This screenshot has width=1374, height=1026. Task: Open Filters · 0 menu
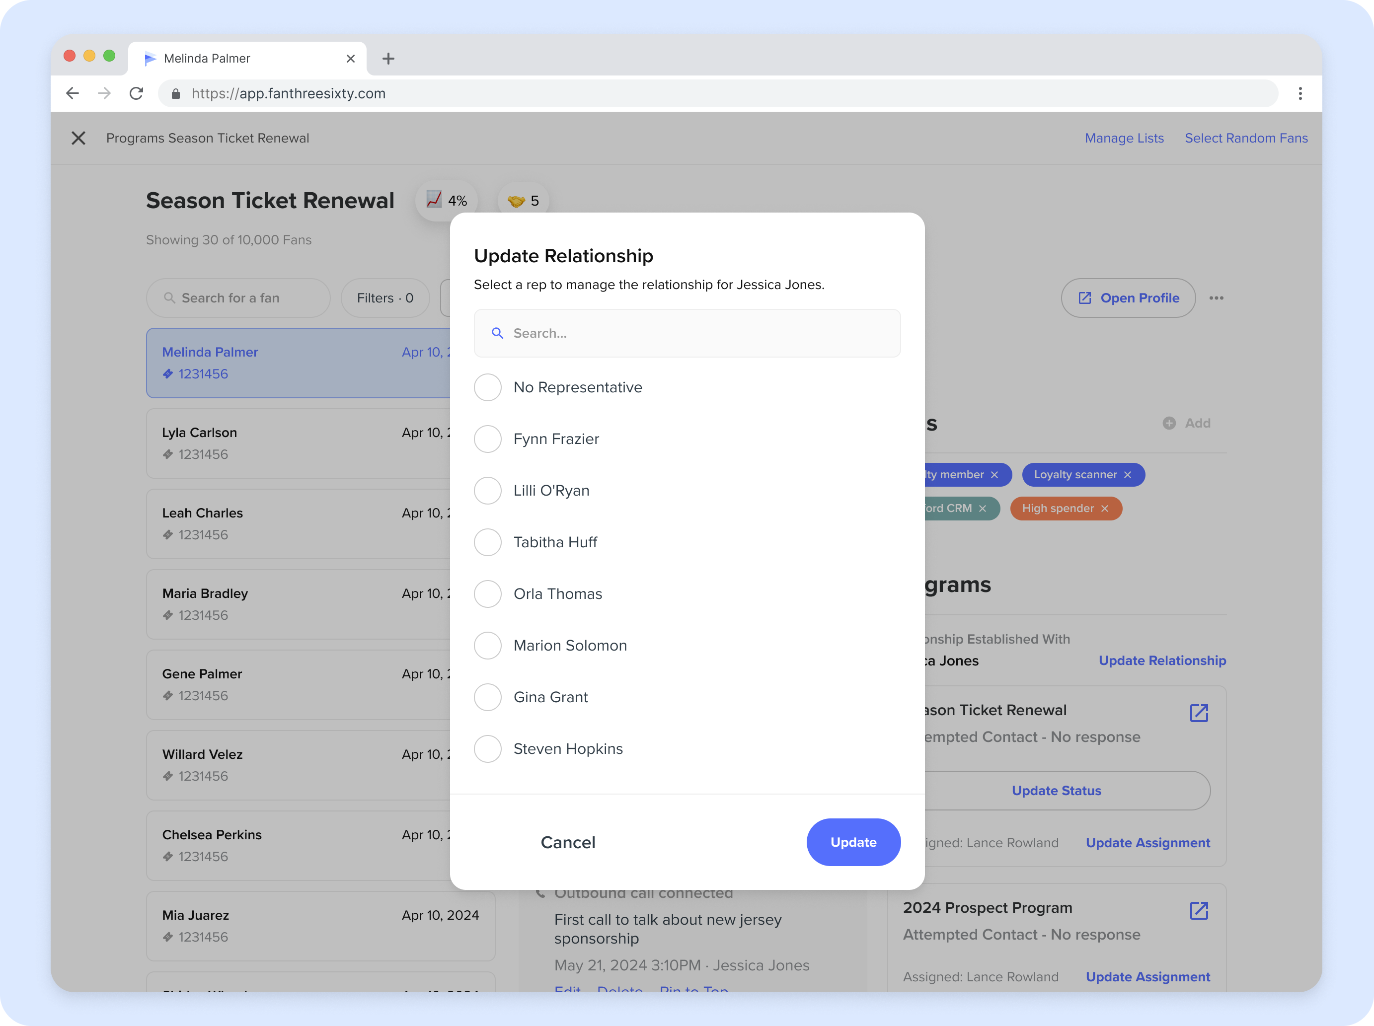[385, 298]
